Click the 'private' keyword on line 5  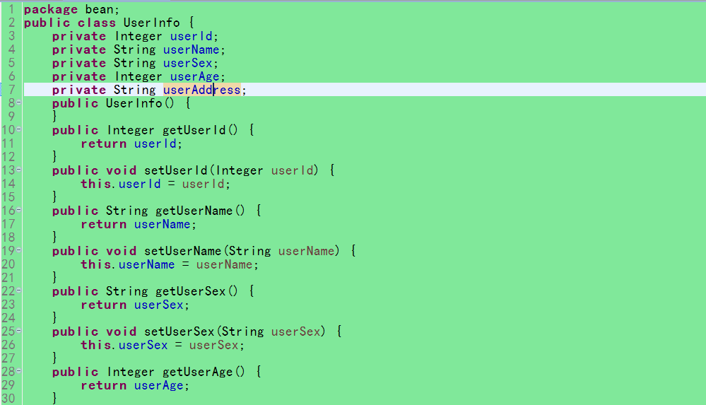(78, 63)
